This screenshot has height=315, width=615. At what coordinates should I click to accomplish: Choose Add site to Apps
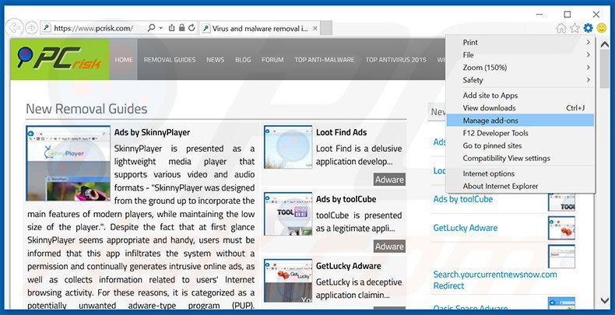click(520, 95)
